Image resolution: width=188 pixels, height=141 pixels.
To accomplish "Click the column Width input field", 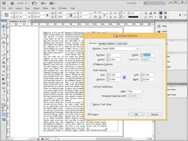I will click(x=149, y=55).
